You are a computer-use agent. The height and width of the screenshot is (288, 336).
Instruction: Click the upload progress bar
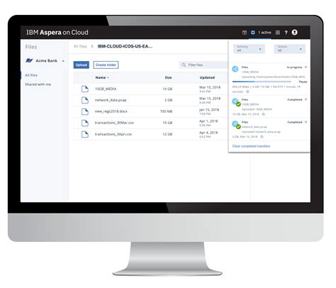pos(262,82)
